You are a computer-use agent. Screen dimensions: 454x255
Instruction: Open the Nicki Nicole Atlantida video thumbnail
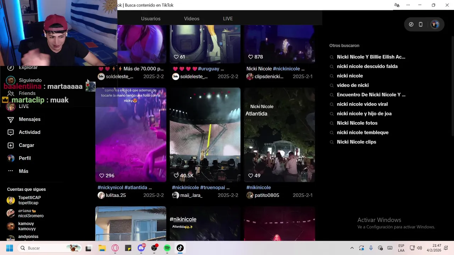(279, 135)
